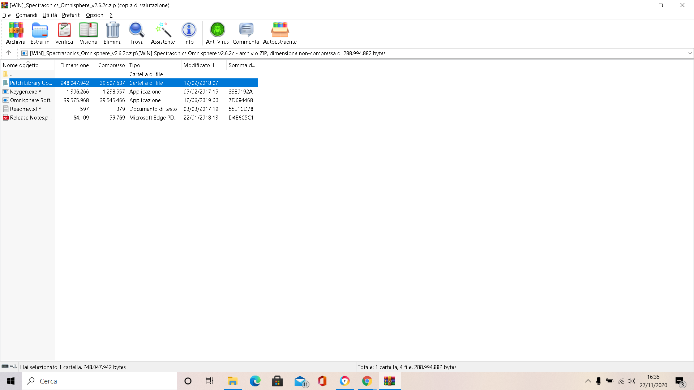Image resolution: width=694 pixels, height=390 pixels.
Task: Sort by Somma d... checksum column header
Action: [x=242, y=65]
